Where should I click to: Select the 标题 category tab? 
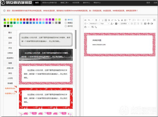pos(10,38)
